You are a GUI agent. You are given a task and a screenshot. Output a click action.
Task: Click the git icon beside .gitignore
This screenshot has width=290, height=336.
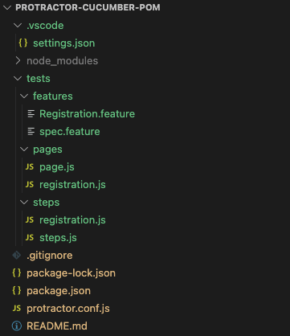pyautogui.click(x=17, y=256)
